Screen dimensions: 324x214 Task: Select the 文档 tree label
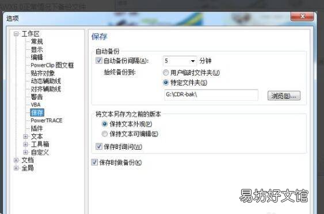pyautogui.click(x=28, y=160)
